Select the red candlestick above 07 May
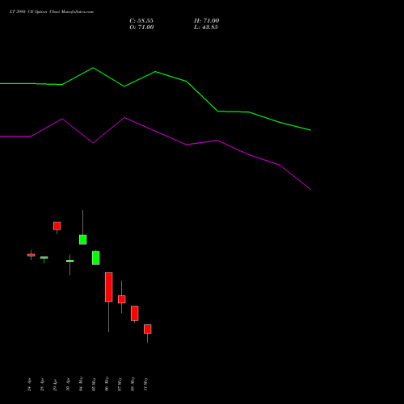This screenshot has height=404, width=404. point(122,299)
